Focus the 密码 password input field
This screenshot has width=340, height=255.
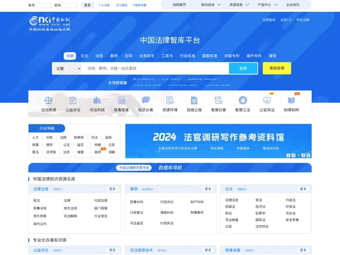(70, 5)
